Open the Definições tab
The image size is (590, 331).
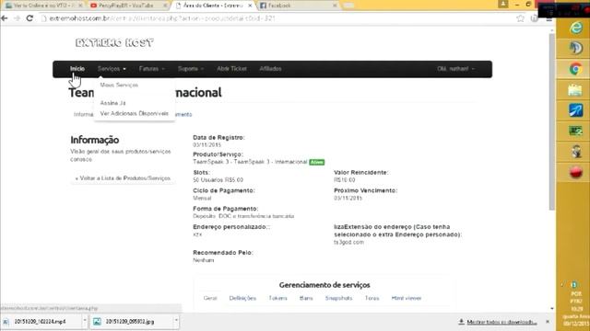(242, 298)
